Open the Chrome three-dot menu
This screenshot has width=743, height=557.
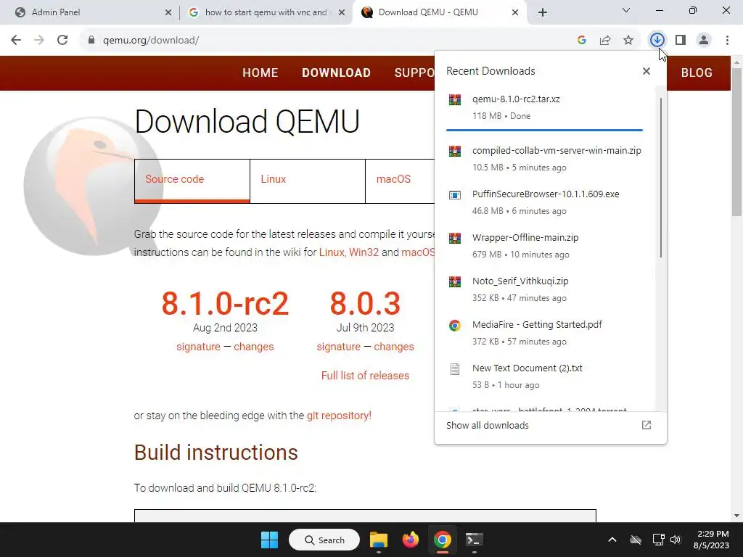(x=727, y=41)
